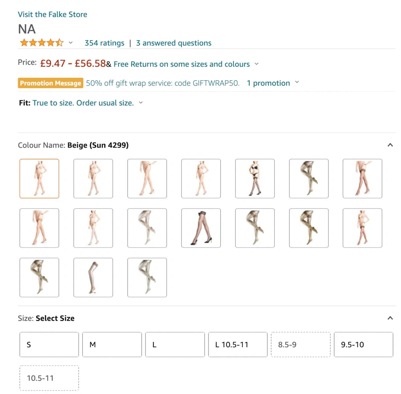Select size S
Screen dimensions: 401x394
pos(49,344)
